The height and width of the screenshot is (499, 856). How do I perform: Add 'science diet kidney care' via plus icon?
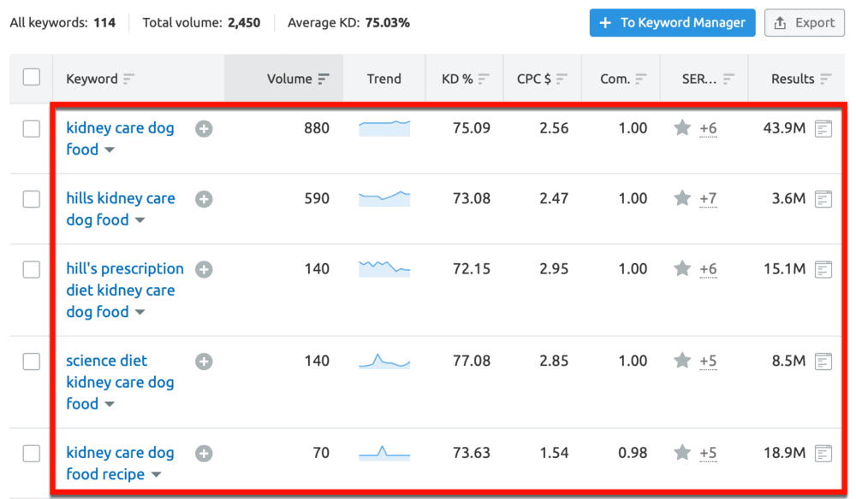pos(204,361)
